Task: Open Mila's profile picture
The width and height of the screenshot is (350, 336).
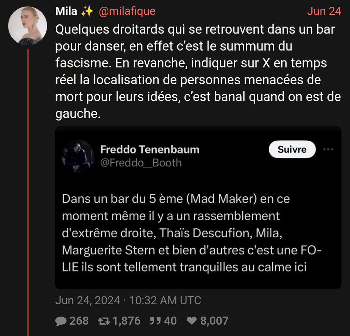Action: [x=27, y=26]
